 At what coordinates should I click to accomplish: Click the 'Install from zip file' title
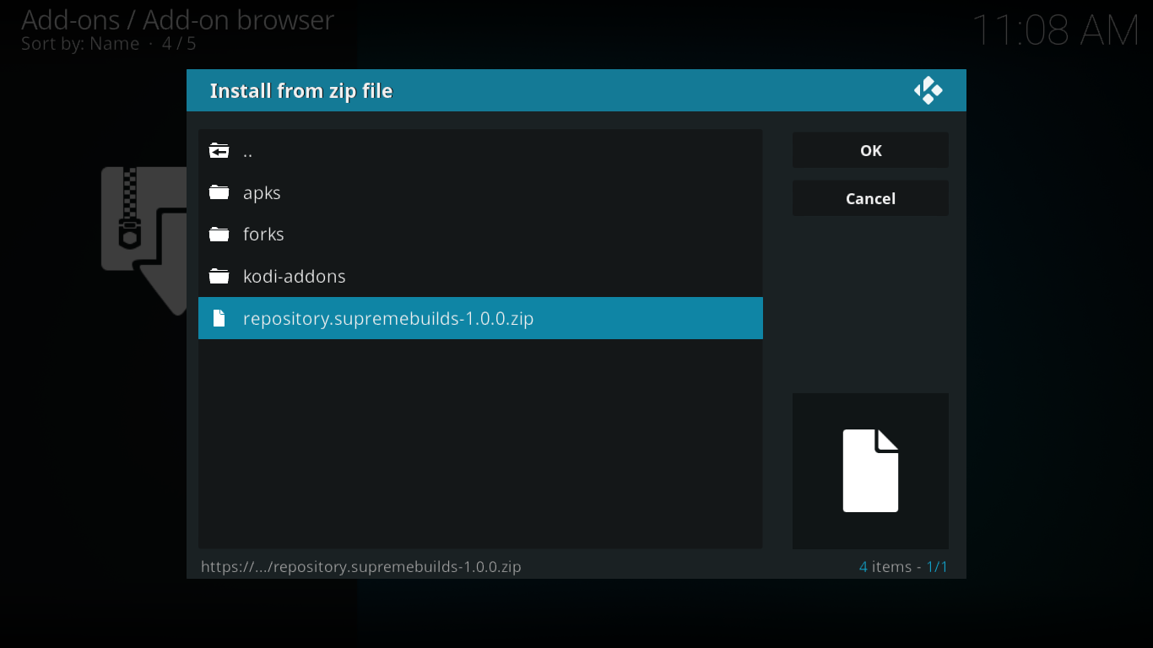(301, 90)
